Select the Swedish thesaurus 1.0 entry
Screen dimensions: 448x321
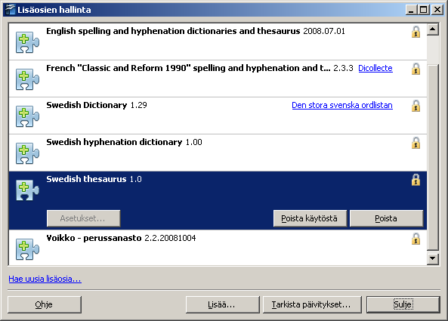tap(218, 200)
